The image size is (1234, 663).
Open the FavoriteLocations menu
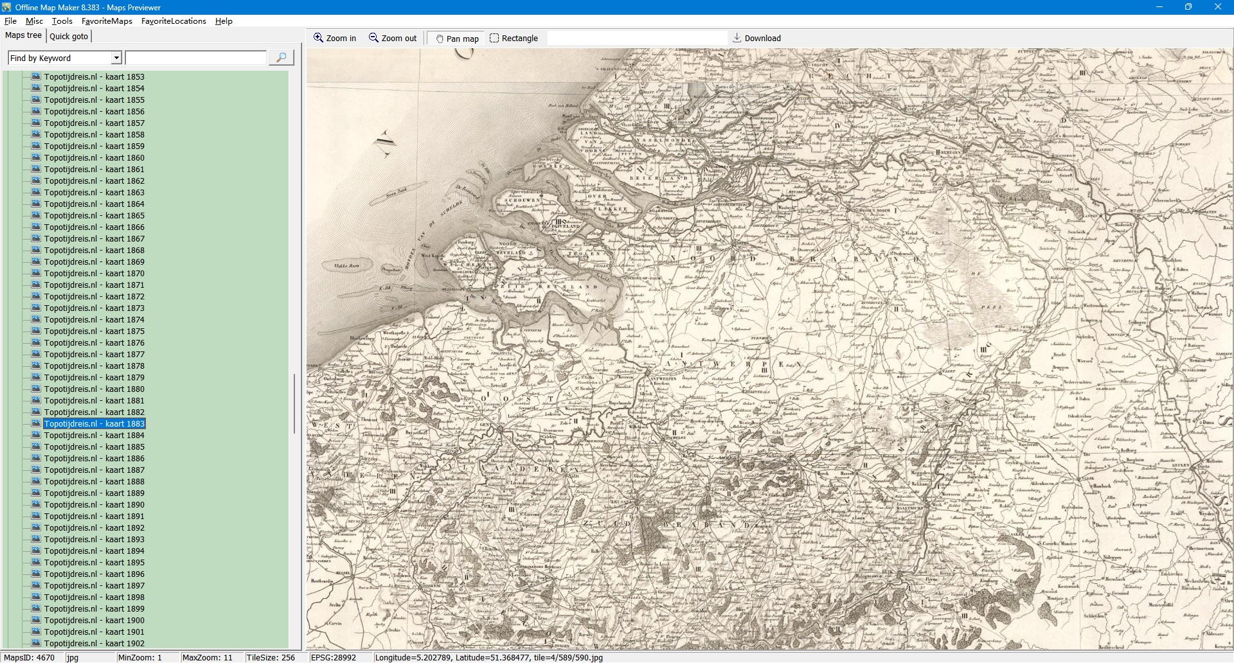tap(174, 21)
